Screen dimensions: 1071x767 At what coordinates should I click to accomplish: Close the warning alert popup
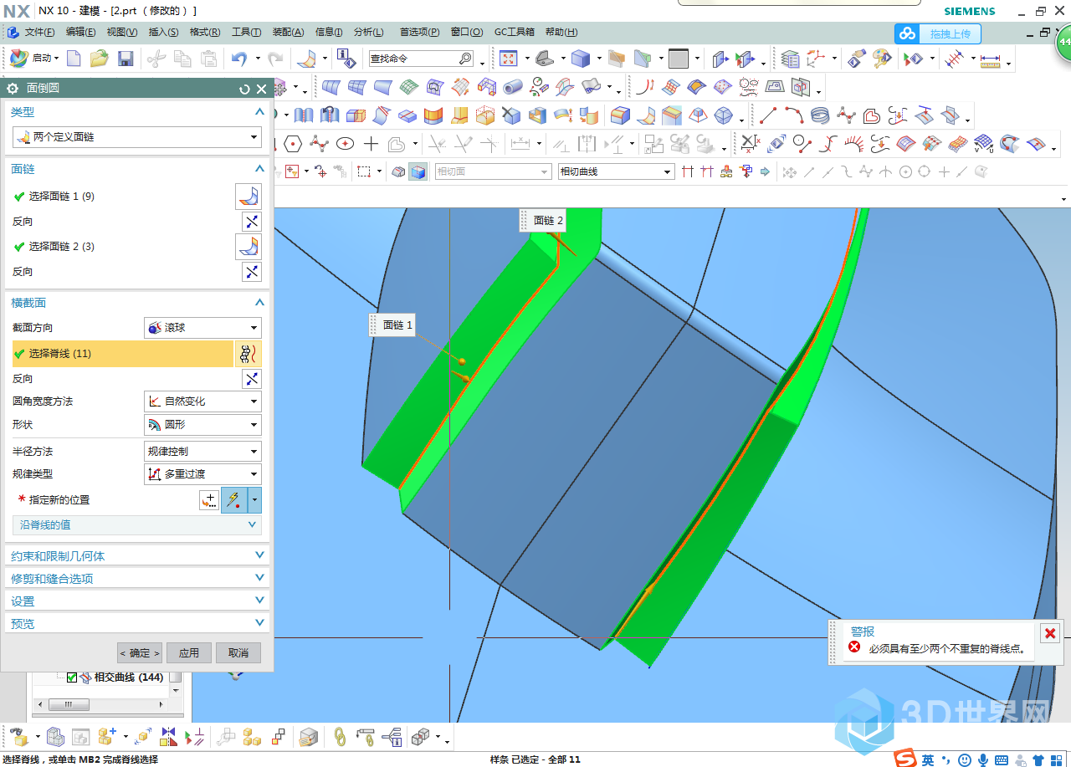click(1050, 633)
